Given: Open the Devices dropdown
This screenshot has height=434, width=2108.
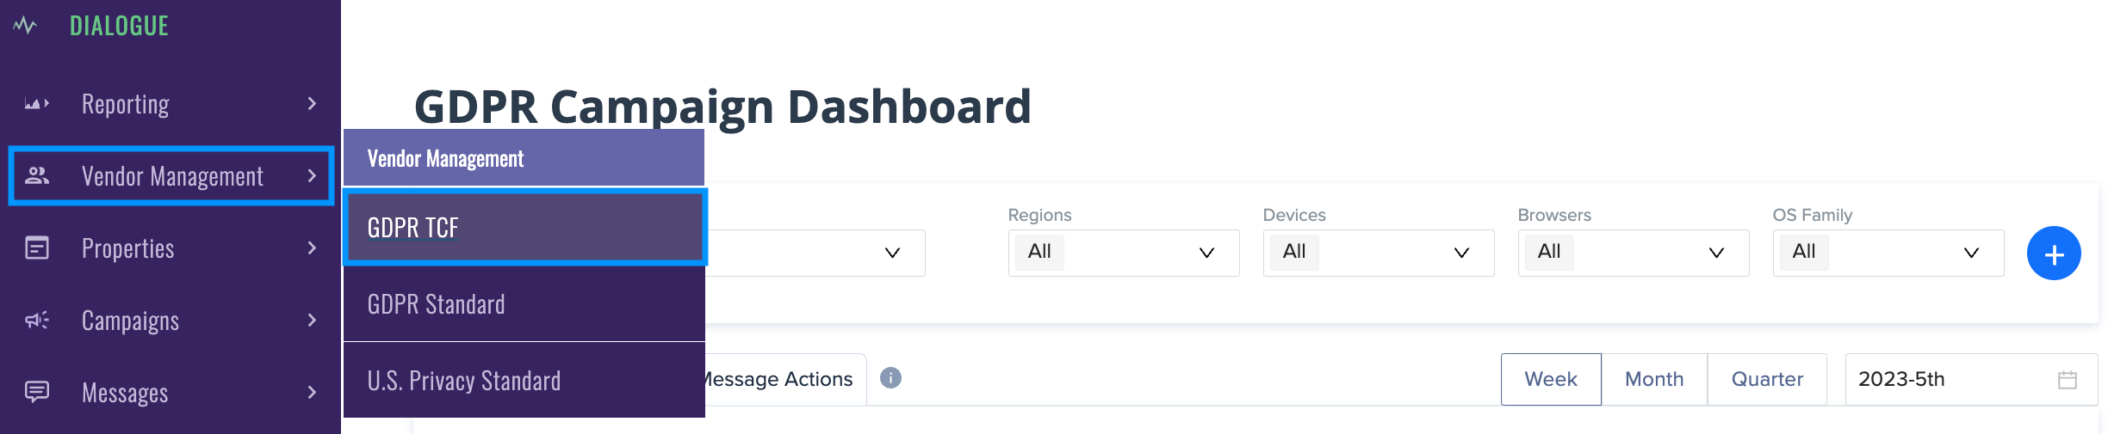Looking at the screenshot, I should (x=1378, y=253).
